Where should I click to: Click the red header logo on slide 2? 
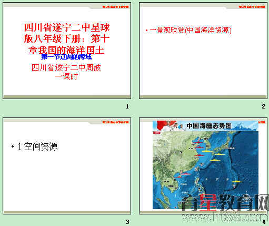tap(252, 7)
